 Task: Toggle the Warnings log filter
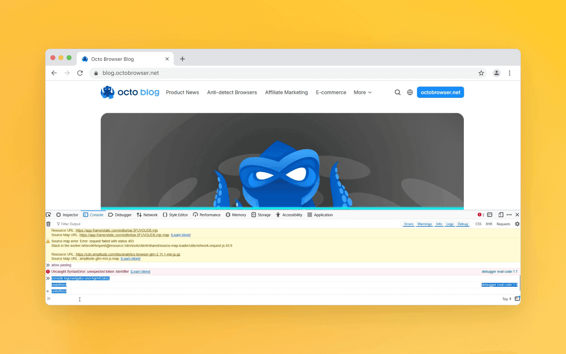424,224
